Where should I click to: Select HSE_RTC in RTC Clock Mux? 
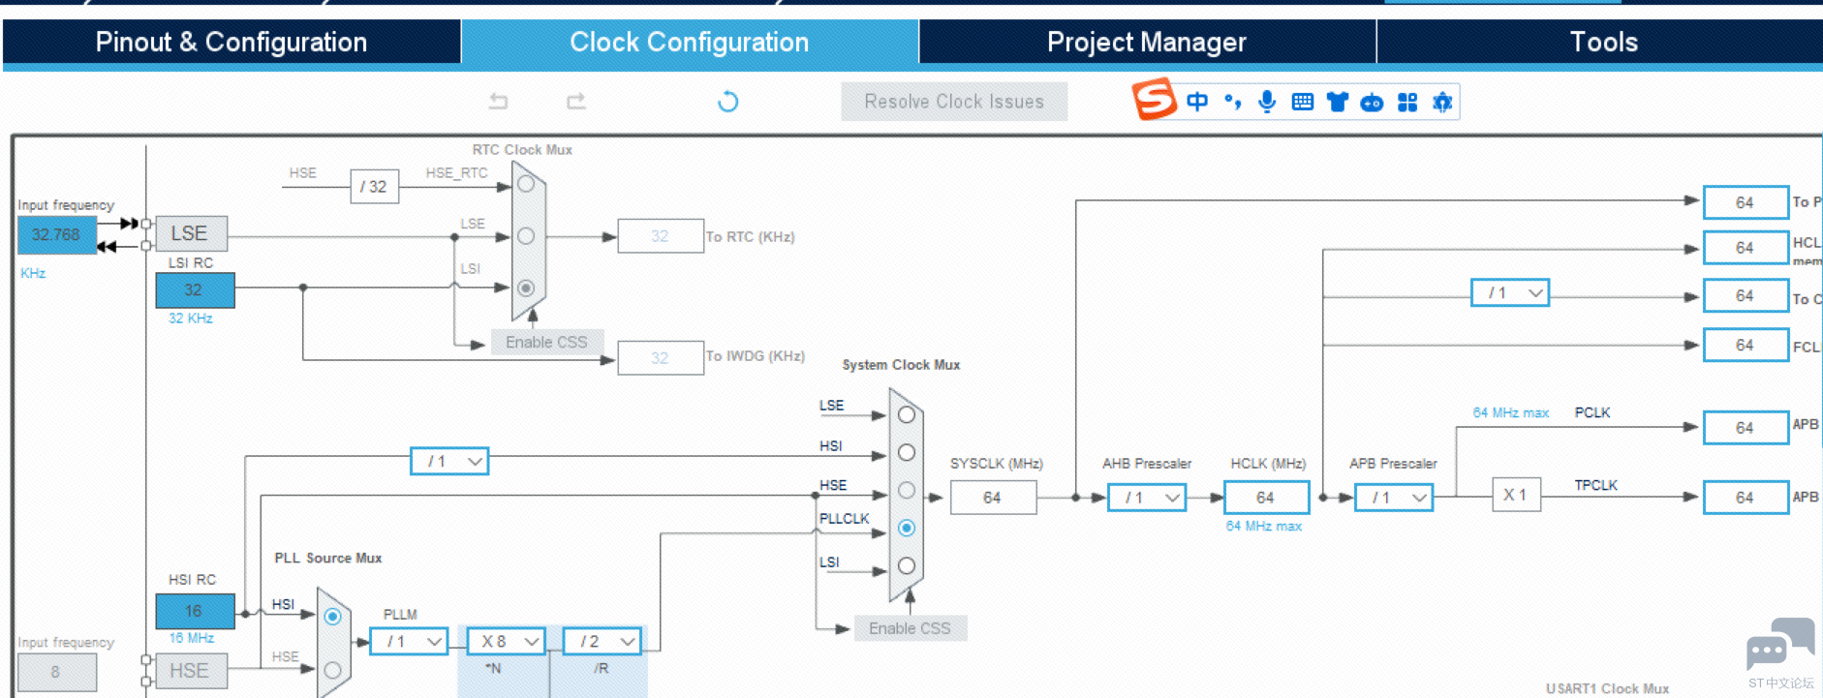pyautogui.click(x=526, y=184)
